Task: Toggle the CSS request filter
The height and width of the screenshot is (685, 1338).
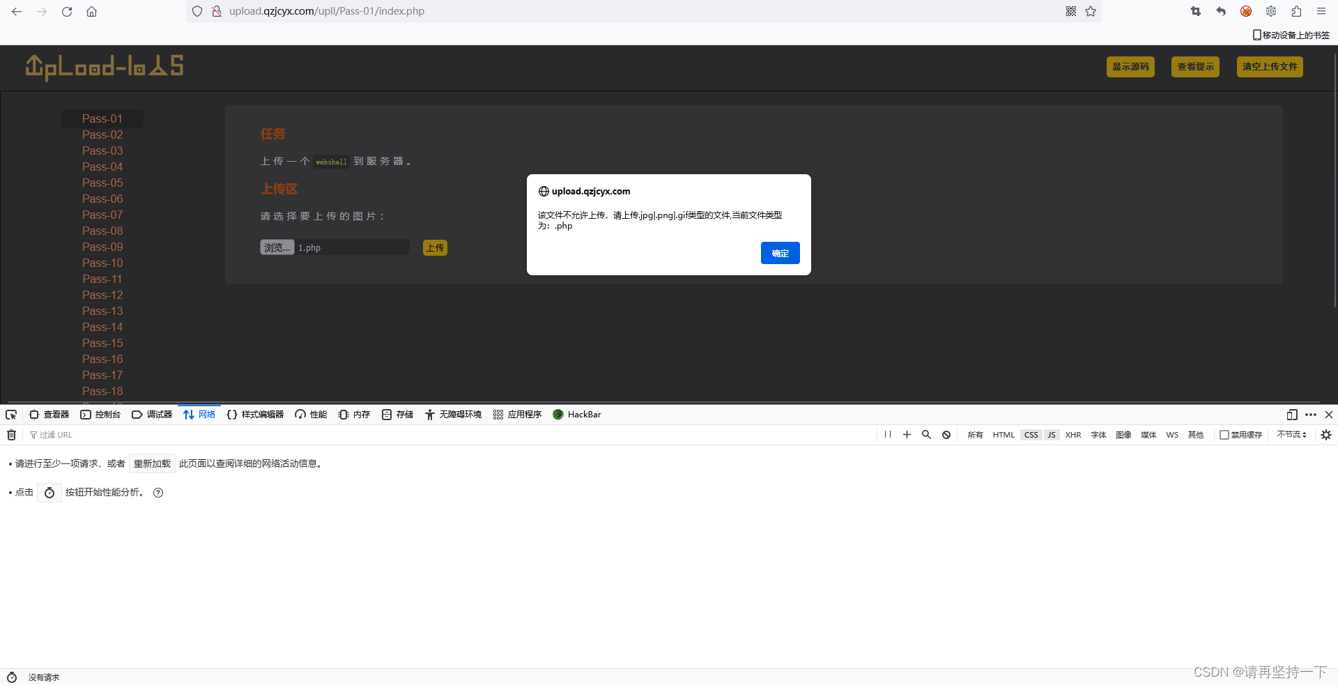Action: (1031, 435)
